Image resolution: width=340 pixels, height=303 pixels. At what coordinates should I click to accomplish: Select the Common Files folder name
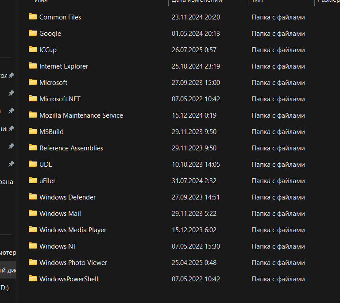pos(60,17)
